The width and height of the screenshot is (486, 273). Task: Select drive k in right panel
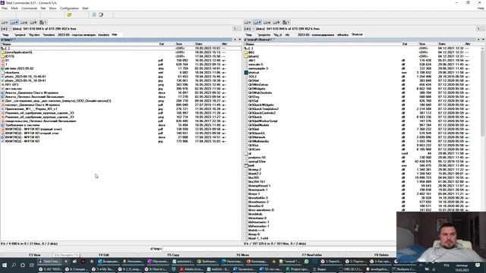276,22
